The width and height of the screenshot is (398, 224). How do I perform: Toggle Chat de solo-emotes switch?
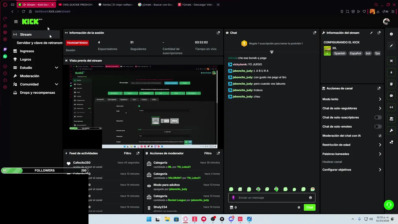378,127
